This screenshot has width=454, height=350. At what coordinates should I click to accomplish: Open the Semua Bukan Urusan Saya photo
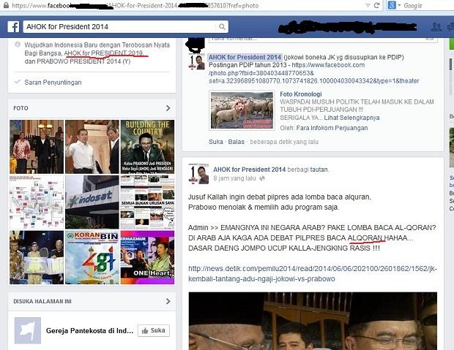[147, 202]
